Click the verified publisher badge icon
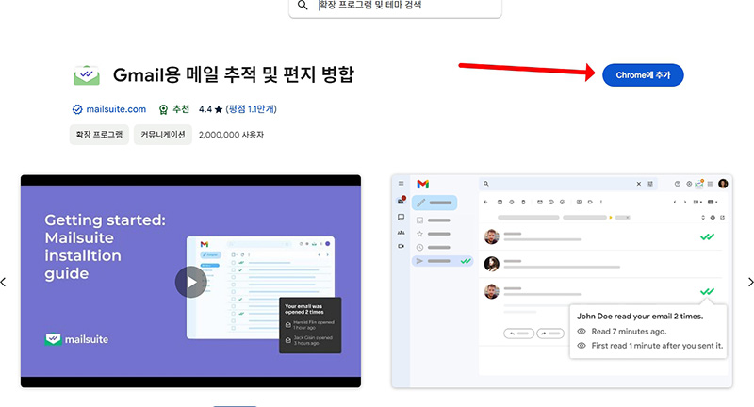Viewport: 754px width, 407px height. click(x=77, y=109)
